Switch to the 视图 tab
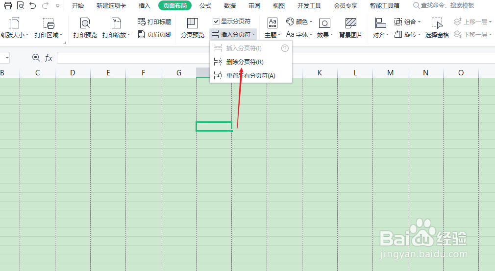This screenshot has width=495, height=271. (x=279, y=6)
